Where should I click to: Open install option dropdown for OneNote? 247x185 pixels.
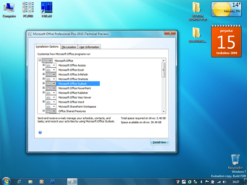[51, 79]
